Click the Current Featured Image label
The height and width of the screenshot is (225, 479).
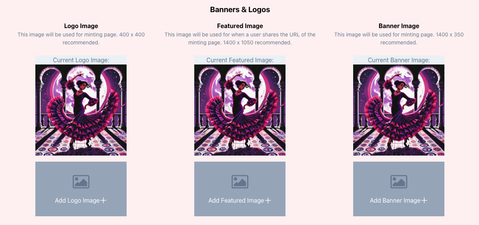pyautogui.click(x=240, y=60)
